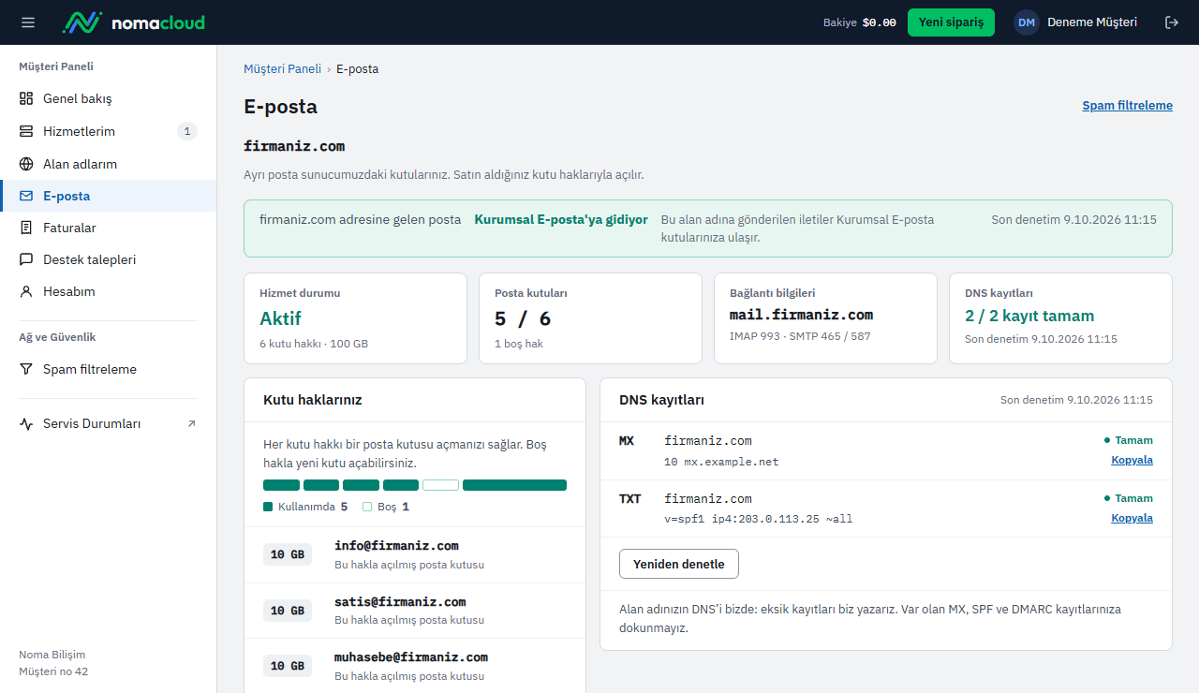The width and height of the screenshot is (1199, 693).
Task: Click the Posta kutuları 5 / 6 card
Action: [x=590, y=318]
